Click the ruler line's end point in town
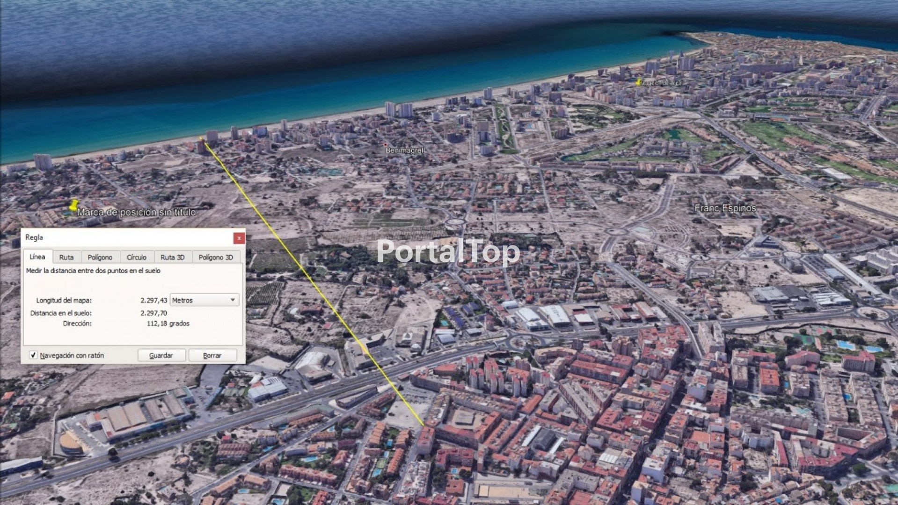 (x=423, y=426)
